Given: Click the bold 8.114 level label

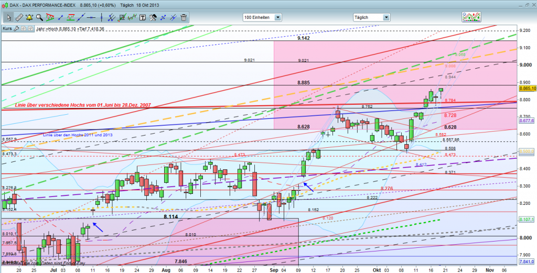Looking at the screenshot, I should pos(170,216).
